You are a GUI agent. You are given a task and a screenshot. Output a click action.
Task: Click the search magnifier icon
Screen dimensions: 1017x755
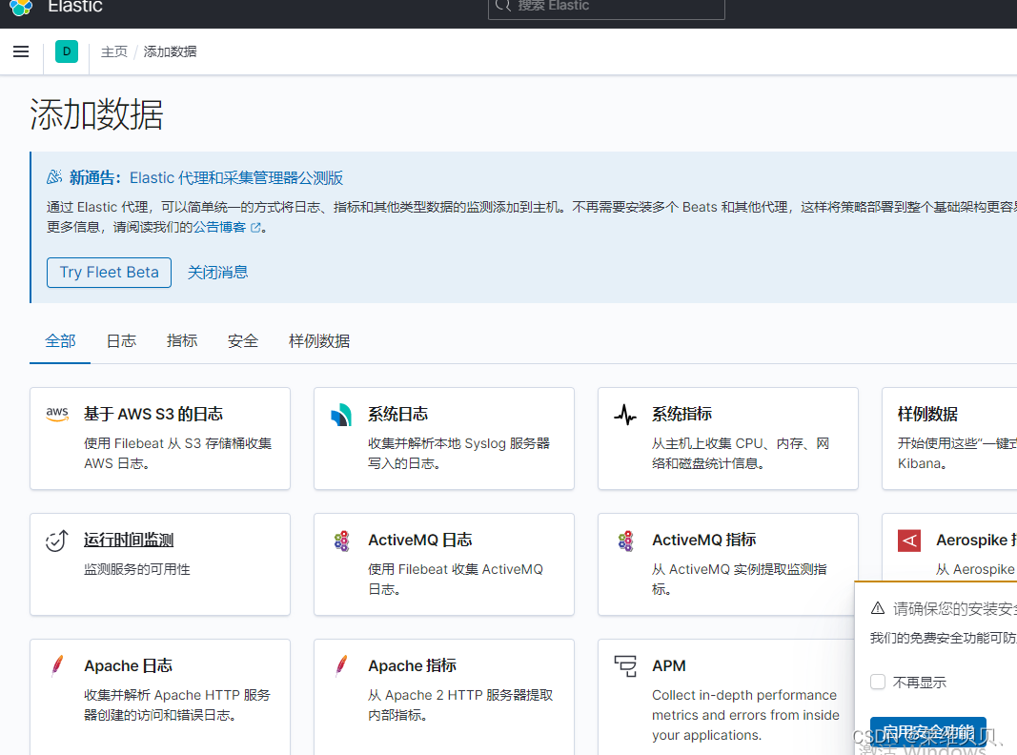(x=502, y=6)
